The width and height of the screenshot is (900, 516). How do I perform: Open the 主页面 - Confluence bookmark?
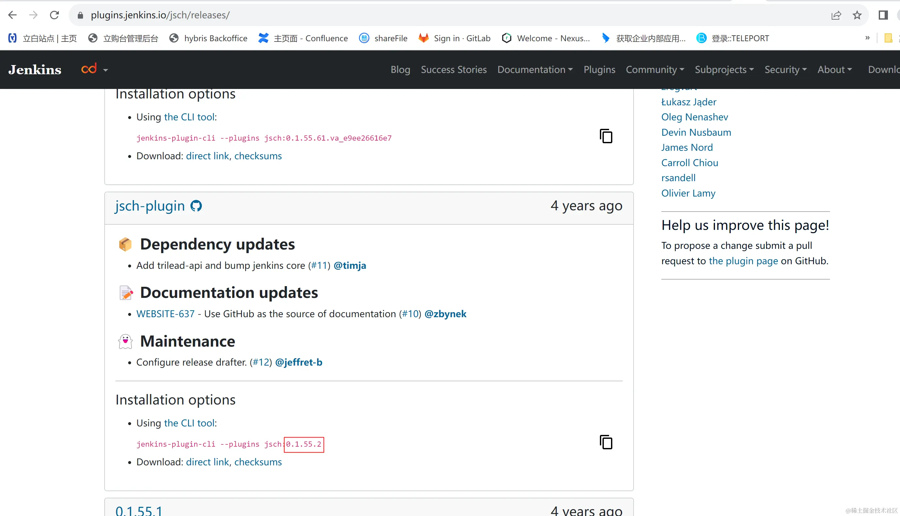click(303, 38)
